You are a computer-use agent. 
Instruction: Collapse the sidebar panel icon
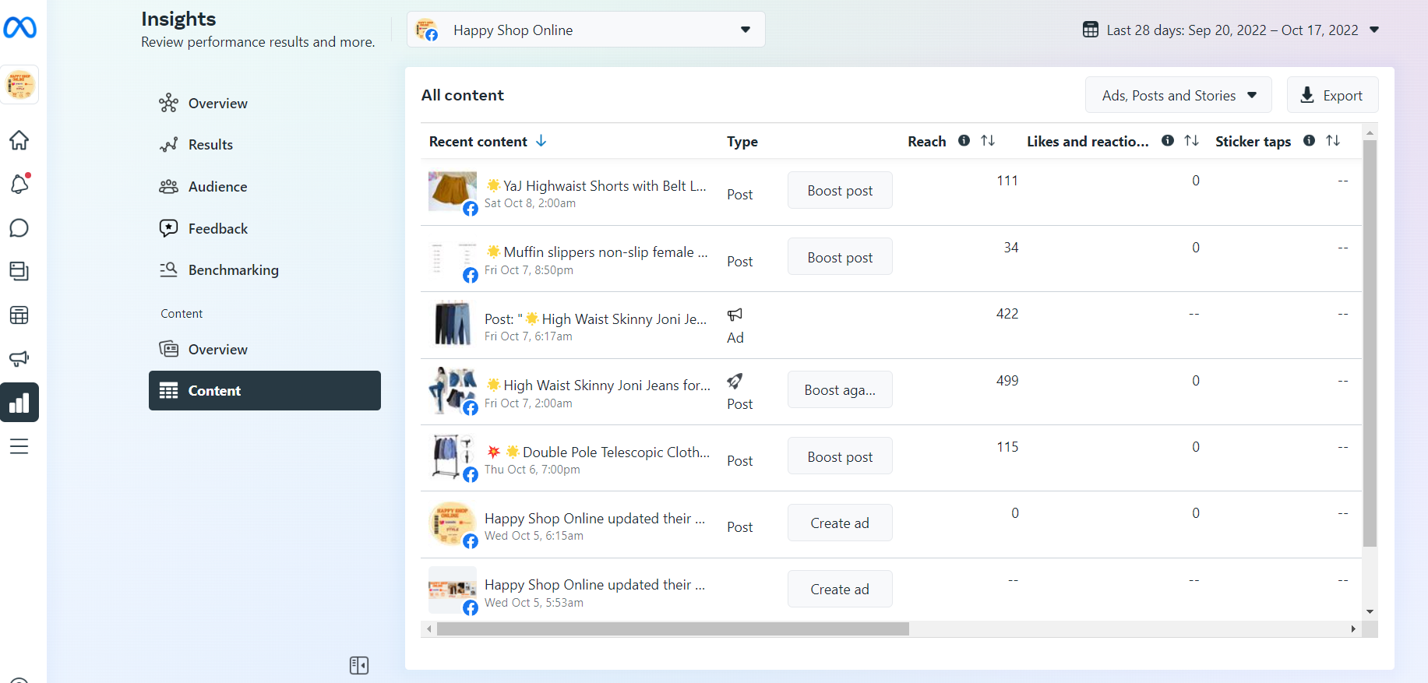(358, 665)
